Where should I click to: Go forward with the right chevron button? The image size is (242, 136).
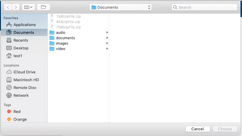[x=16, y=7]
